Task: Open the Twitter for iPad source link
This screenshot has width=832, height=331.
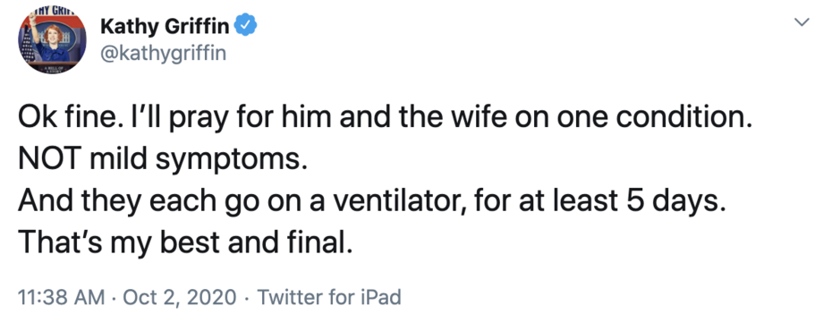Action: tap(329, 297)
